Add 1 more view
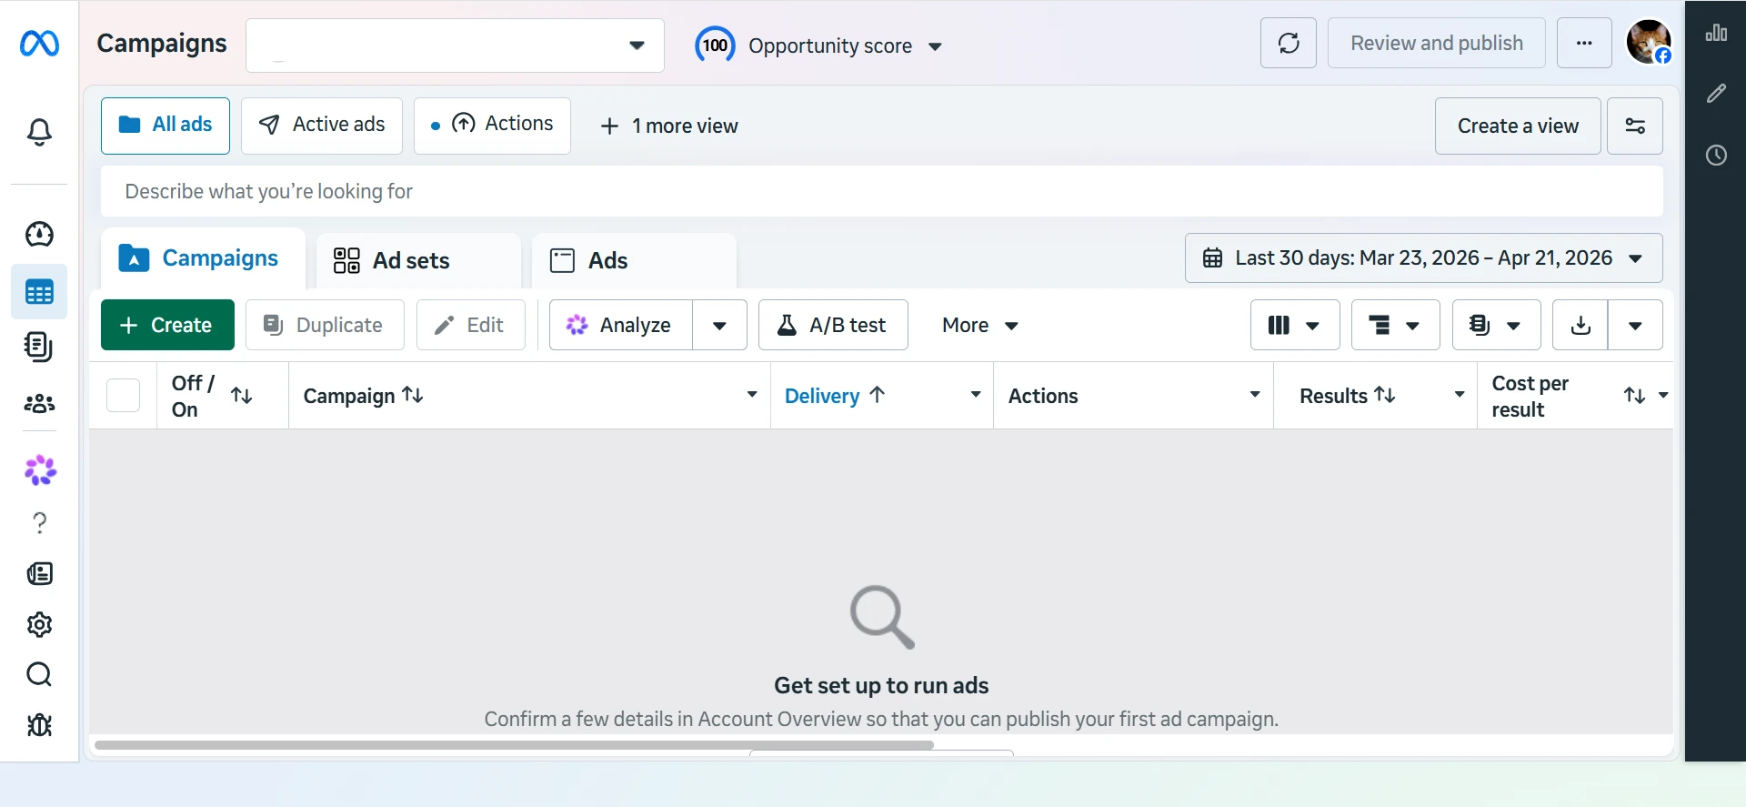This screenshot has height=807, width=1746. pyautogui.click(x=669, y=126)
